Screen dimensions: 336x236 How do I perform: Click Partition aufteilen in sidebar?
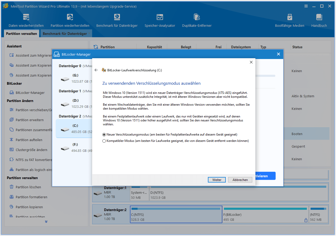point(26,140)
